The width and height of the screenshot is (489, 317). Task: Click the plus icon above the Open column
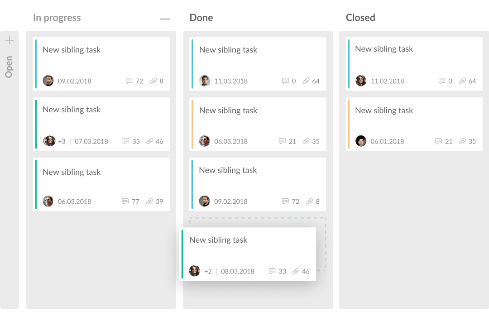[x=10, y=40]
